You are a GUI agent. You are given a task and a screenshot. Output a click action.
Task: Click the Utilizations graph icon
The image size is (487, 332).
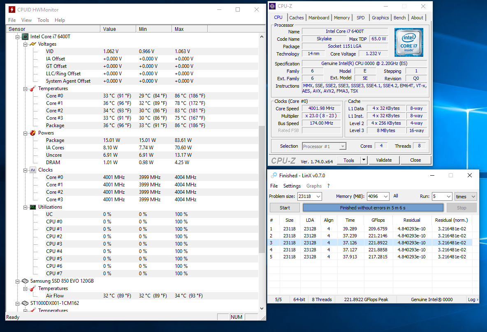point(33,207)
